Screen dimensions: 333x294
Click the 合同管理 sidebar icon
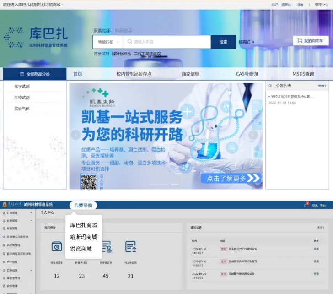point(4,286)
